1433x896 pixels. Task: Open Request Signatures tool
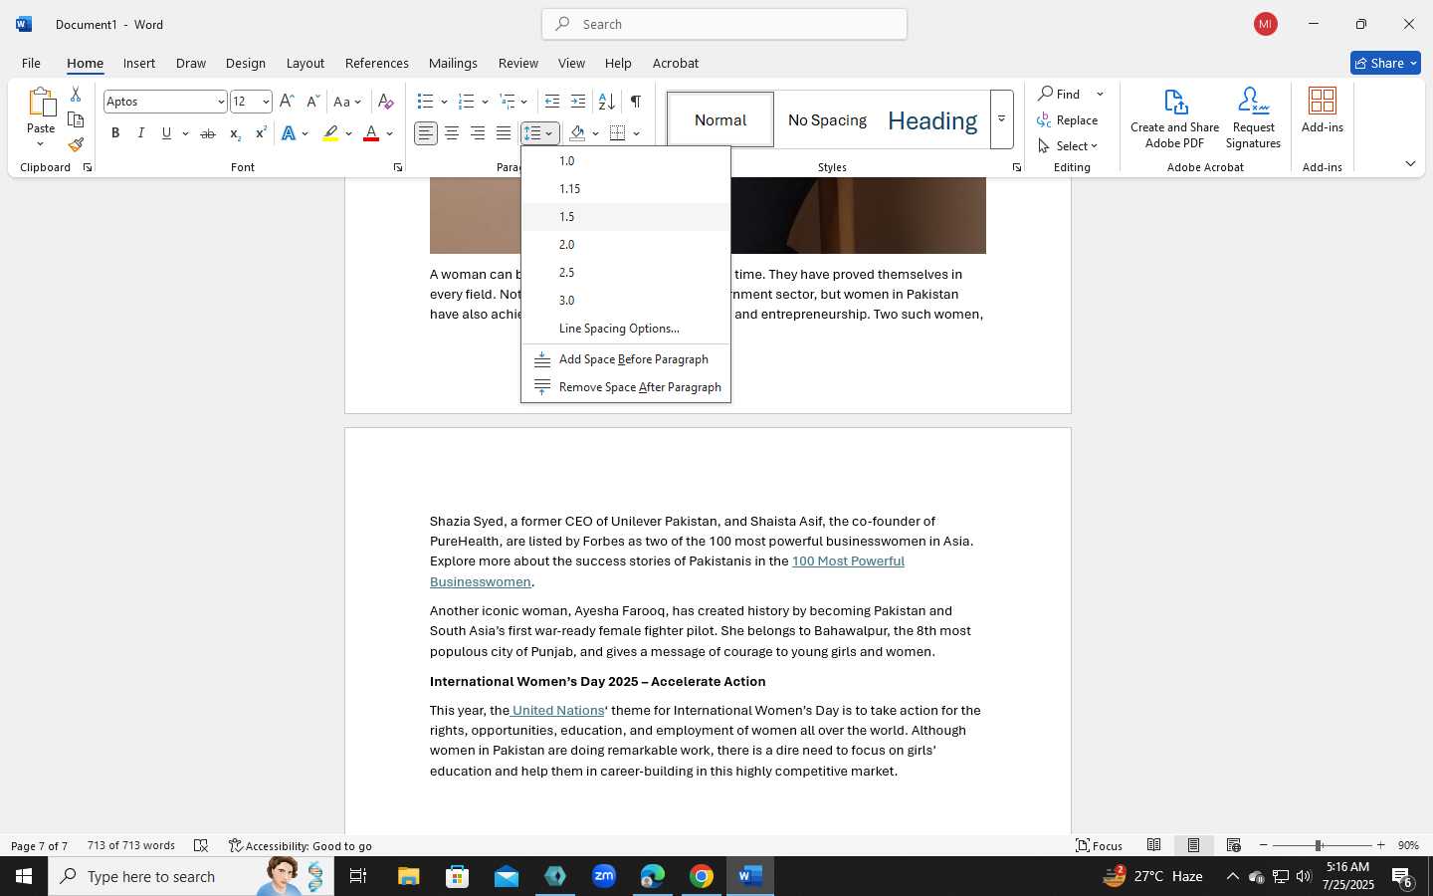[x=1253, y=117]
